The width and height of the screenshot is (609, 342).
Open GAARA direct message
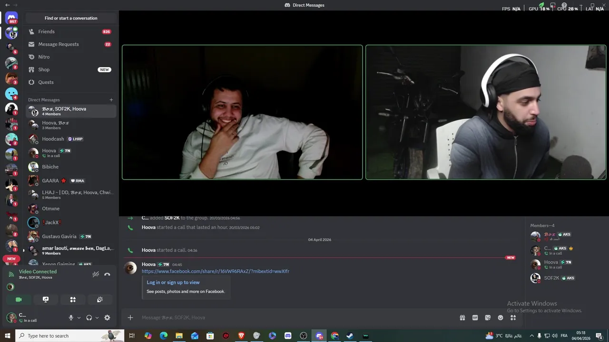tap(71, 180)
